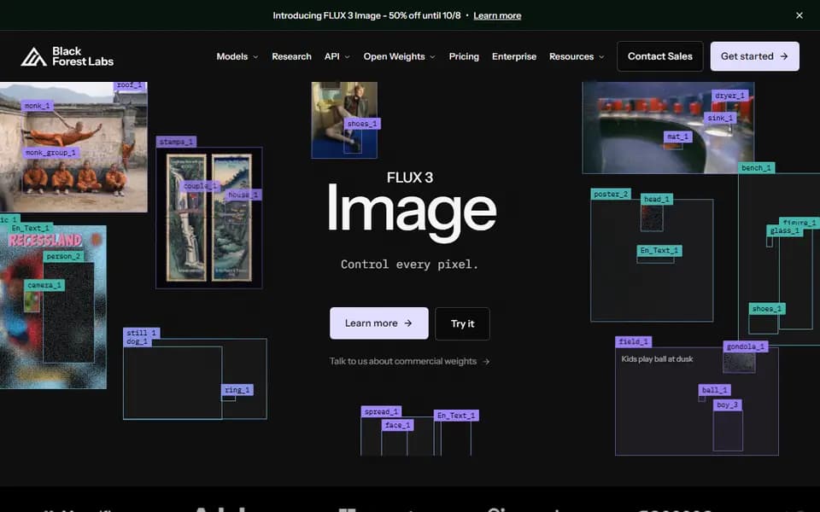The height and width of the screenshot is (512, 820).
Task: Navigate to Enterprise
Action: [514, 56]
